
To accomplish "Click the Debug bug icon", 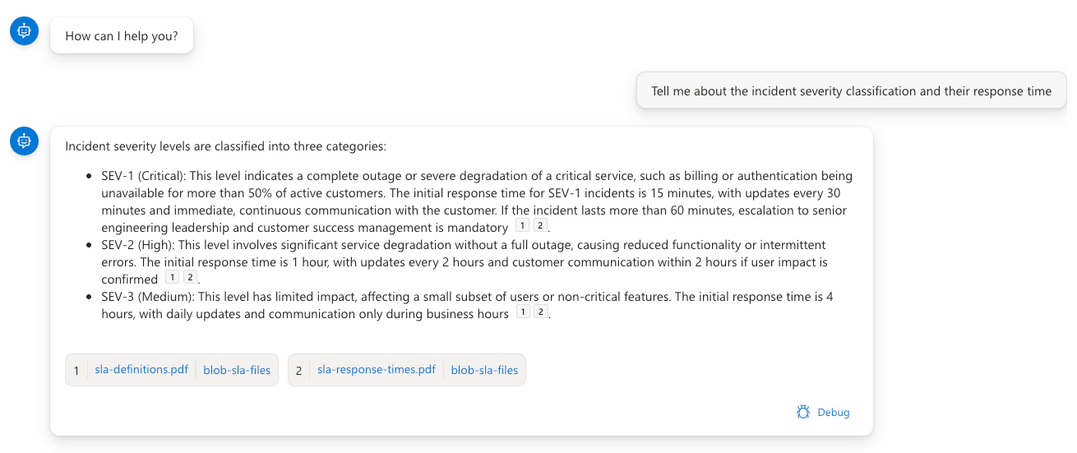I will click(803, 412).
